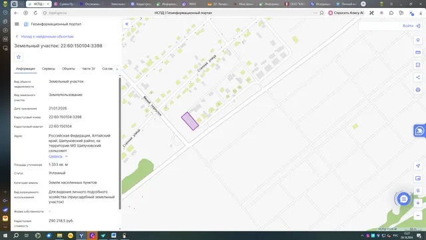This screenshot has height=240, width=426.
Task: Open the chat assistant bubble
Action: [x=404, y=199]
